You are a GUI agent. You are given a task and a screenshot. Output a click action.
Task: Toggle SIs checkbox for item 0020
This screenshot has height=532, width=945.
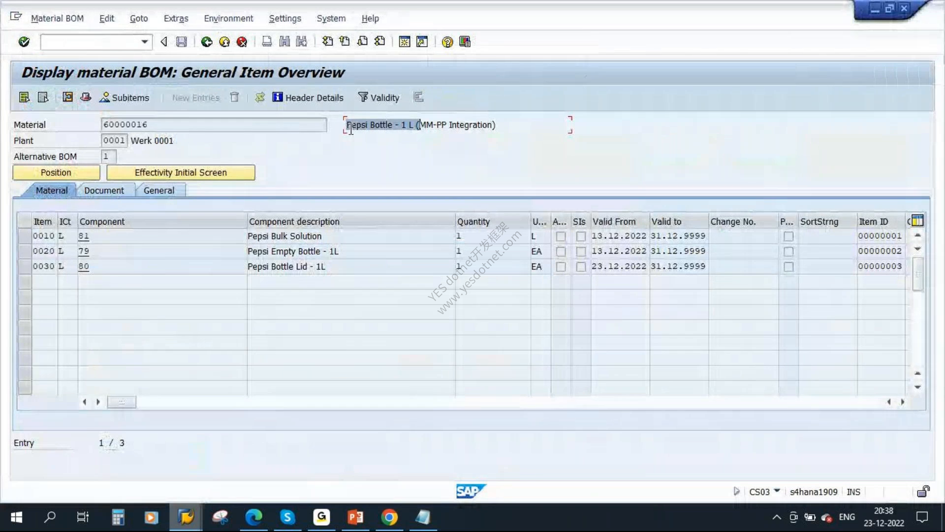click(x=581, y=252)
